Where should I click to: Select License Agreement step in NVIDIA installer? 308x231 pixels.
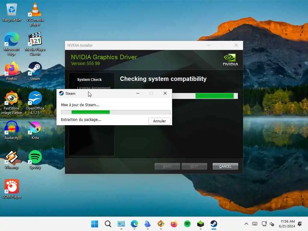pyautogui.click(x=94, y=88)
